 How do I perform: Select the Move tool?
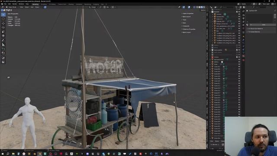3,23
